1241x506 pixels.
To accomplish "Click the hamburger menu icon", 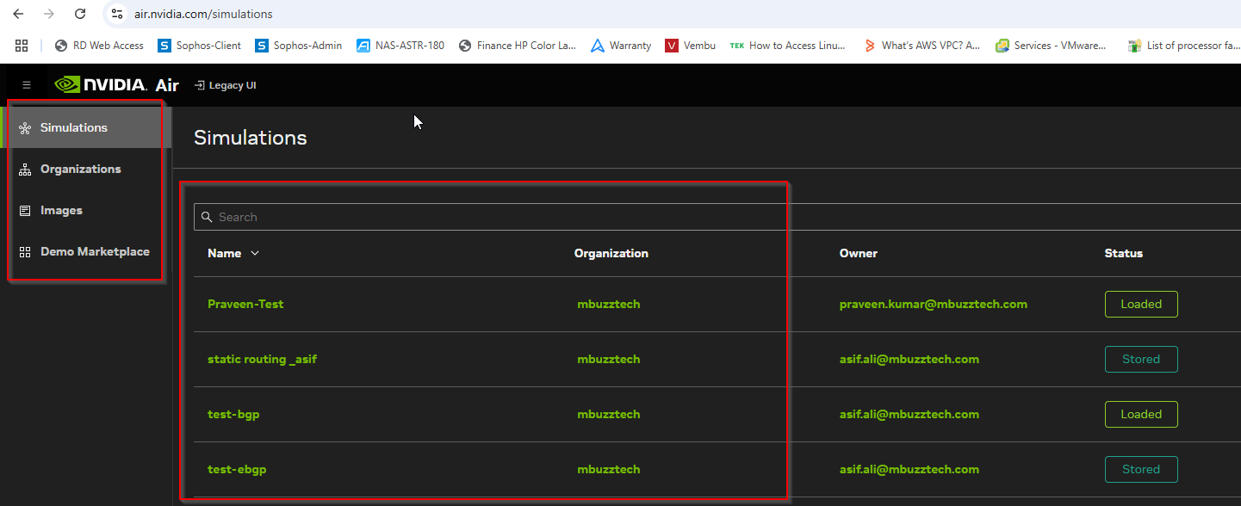I will tap(27, 85).
